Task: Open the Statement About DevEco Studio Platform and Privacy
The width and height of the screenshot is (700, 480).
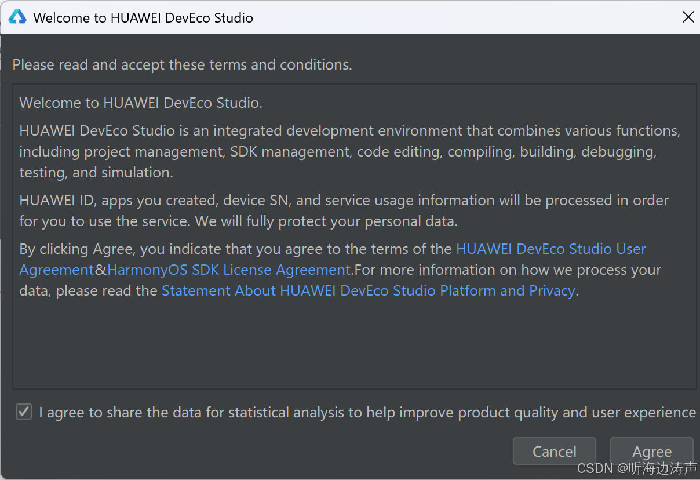Action: tap(368, 290)
